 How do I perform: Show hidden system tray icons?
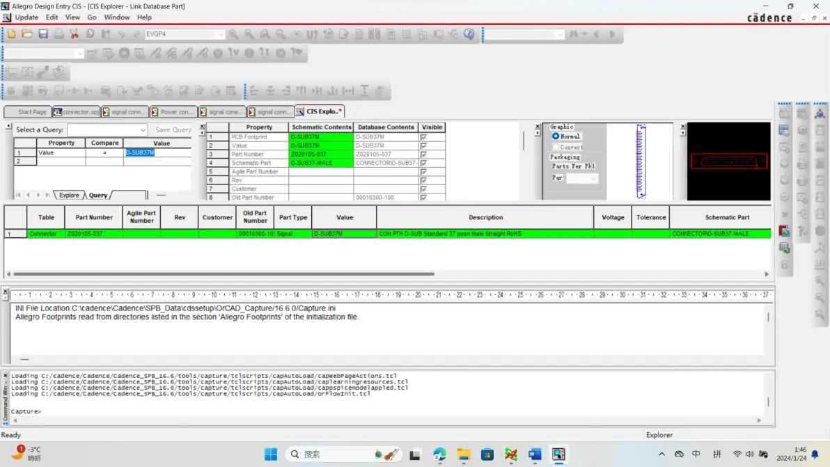661,454
